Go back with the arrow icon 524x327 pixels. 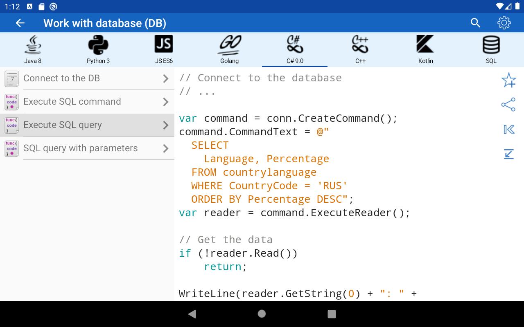pos(20,23)
